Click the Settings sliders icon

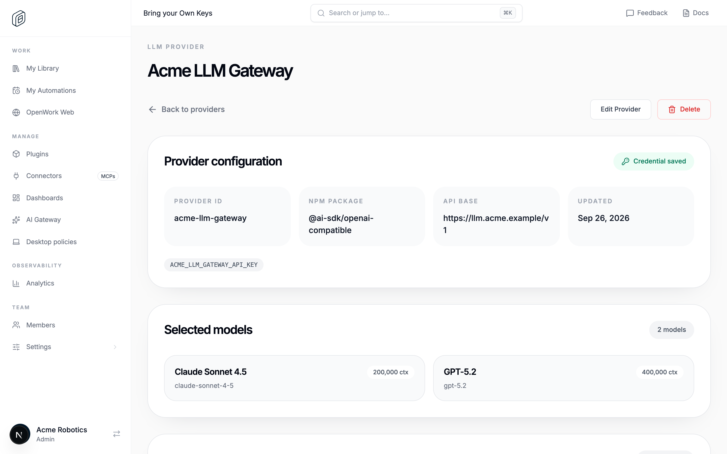tap(16, 347)
